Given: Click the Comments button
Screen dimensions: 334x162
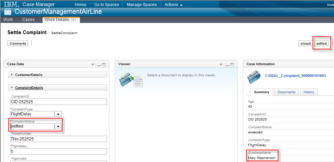Looking at the screenshot, I should coord(18,43).
